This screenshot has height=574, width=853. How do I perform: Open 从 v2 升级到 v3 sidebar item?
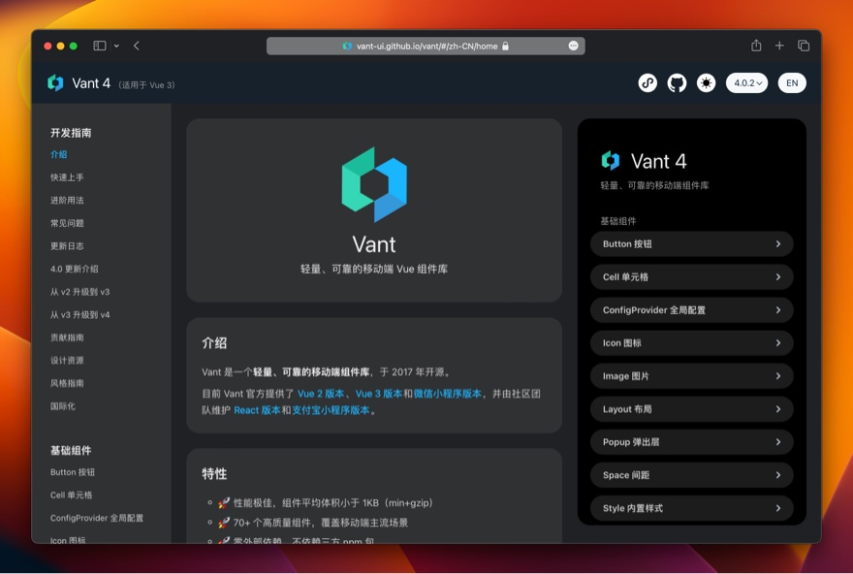tap(79, 292)
